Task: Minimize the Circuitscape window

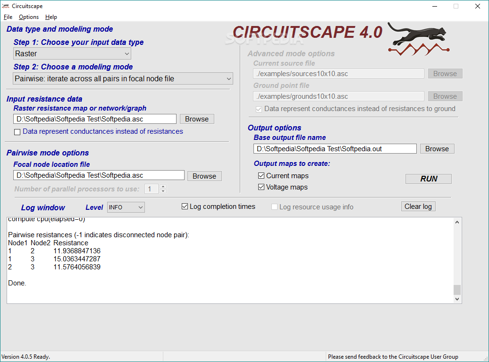Action: point(435,6)
